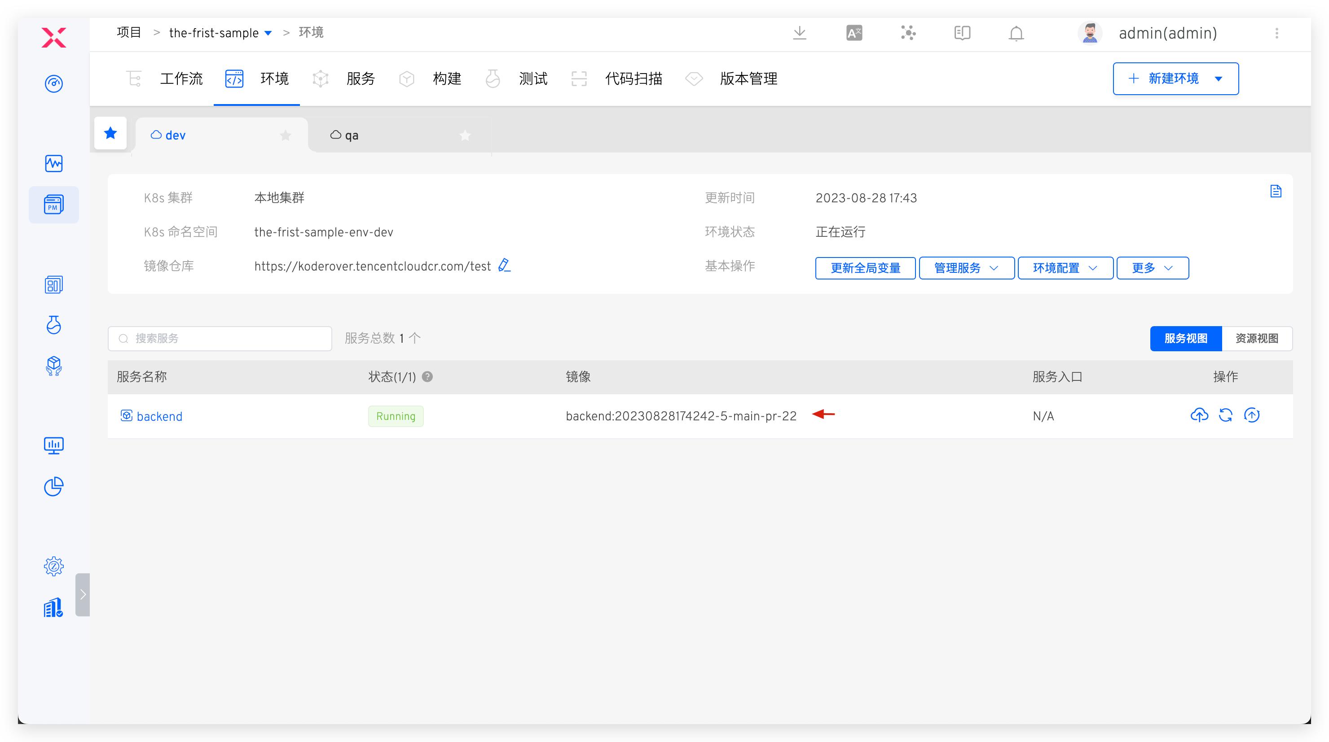The image size is (1329, 742).
Task: Open the the-frist-sample project dropdown
Action: pyautogui.click(x=268, y=32)
